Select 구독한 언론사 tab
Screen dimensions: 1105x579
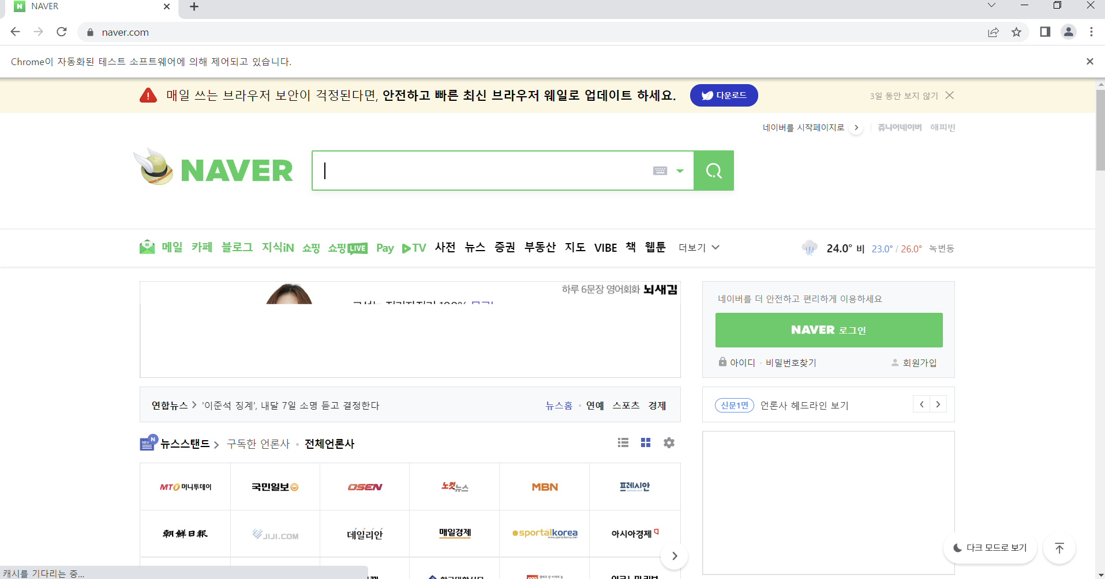pos(258,444)
